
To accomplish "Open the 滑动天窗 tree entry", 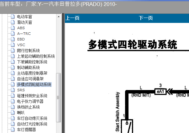I will [x=24, y=22].
